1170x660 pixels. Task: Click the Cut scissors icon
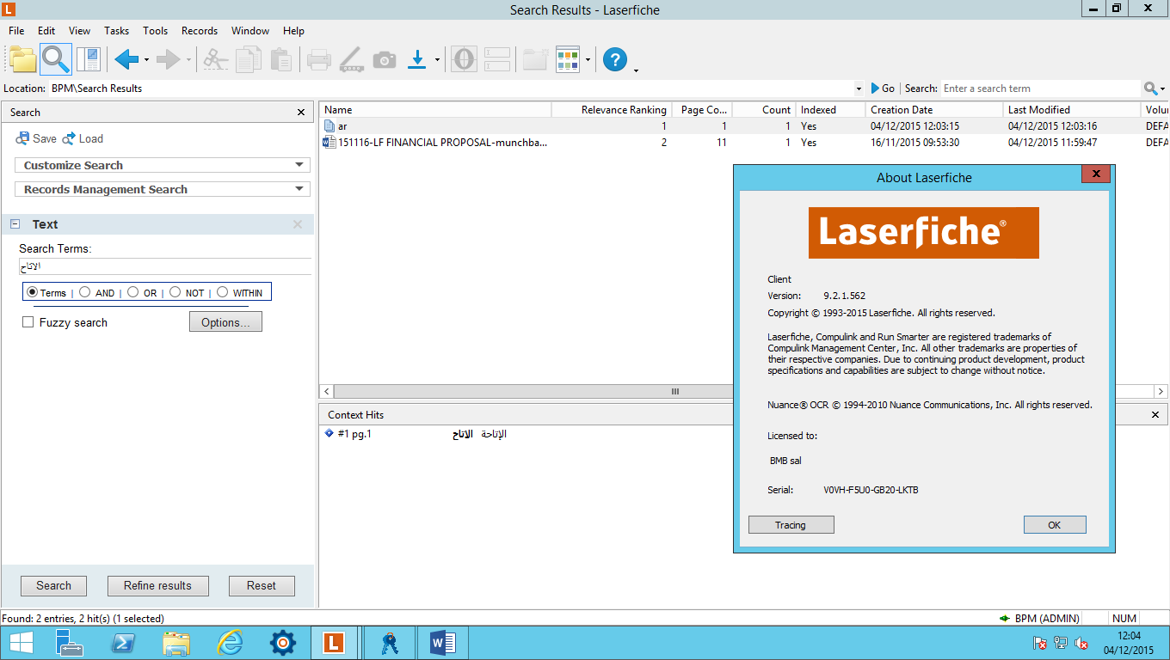pos(216,59)
